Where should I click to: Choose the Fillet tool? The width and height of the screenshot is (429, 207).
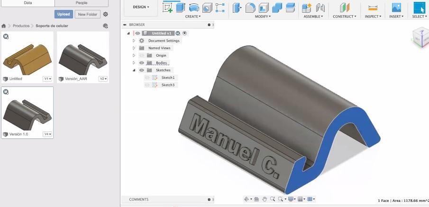pos(250,8)
